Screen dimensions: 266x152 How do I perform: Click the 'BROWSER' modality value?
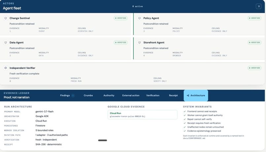(177, 56)
